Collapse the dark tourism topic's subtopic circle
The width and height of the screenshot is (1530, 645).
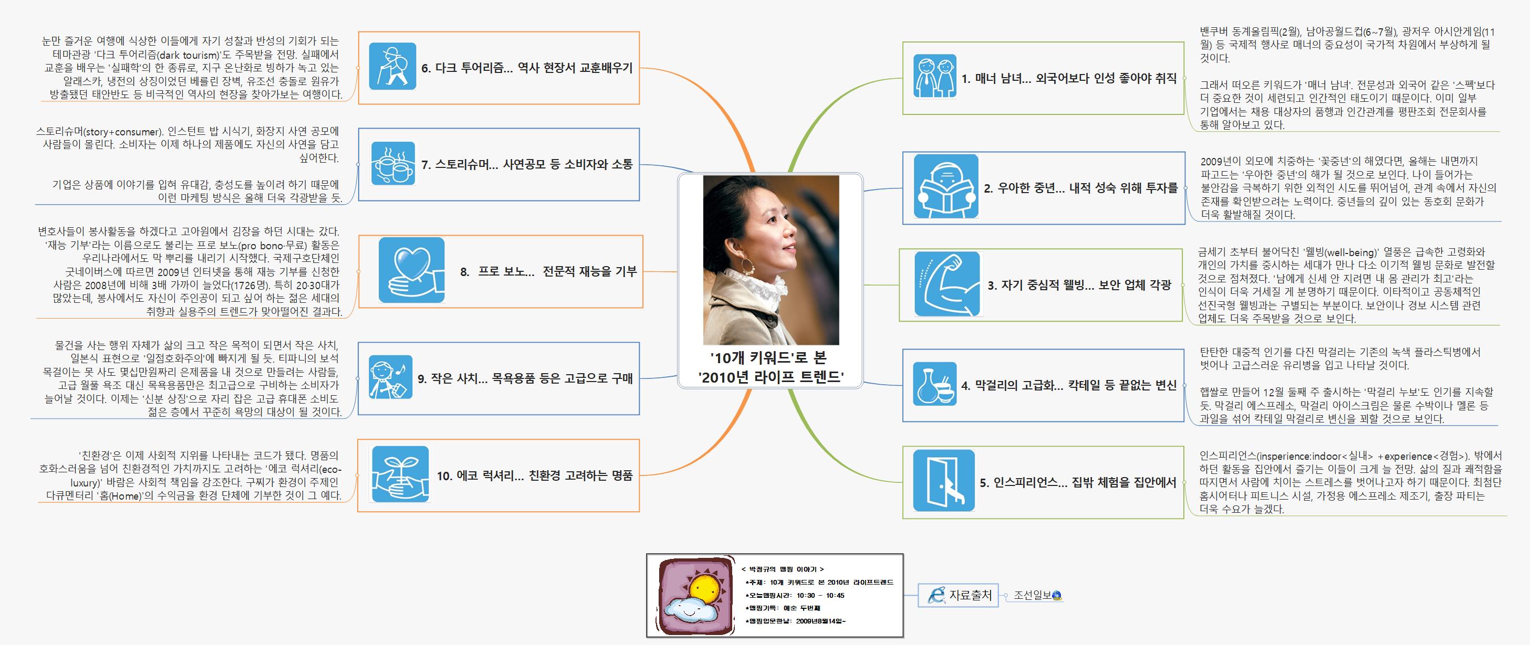coord(357,68)
